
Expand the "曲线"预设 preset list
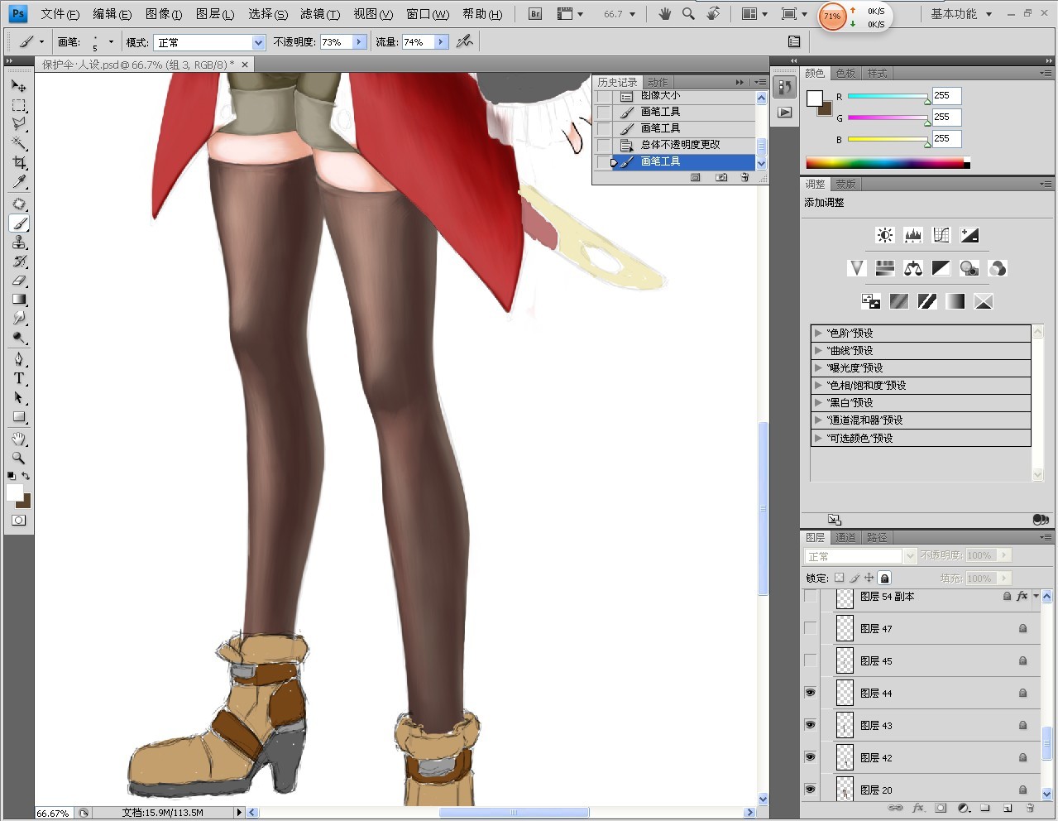tap(818, 350)
